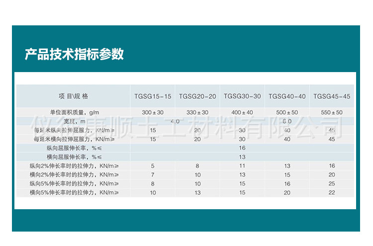Select the header cell 项目\规格
This screenshot has height=246, width=373.
click(74, 96)
